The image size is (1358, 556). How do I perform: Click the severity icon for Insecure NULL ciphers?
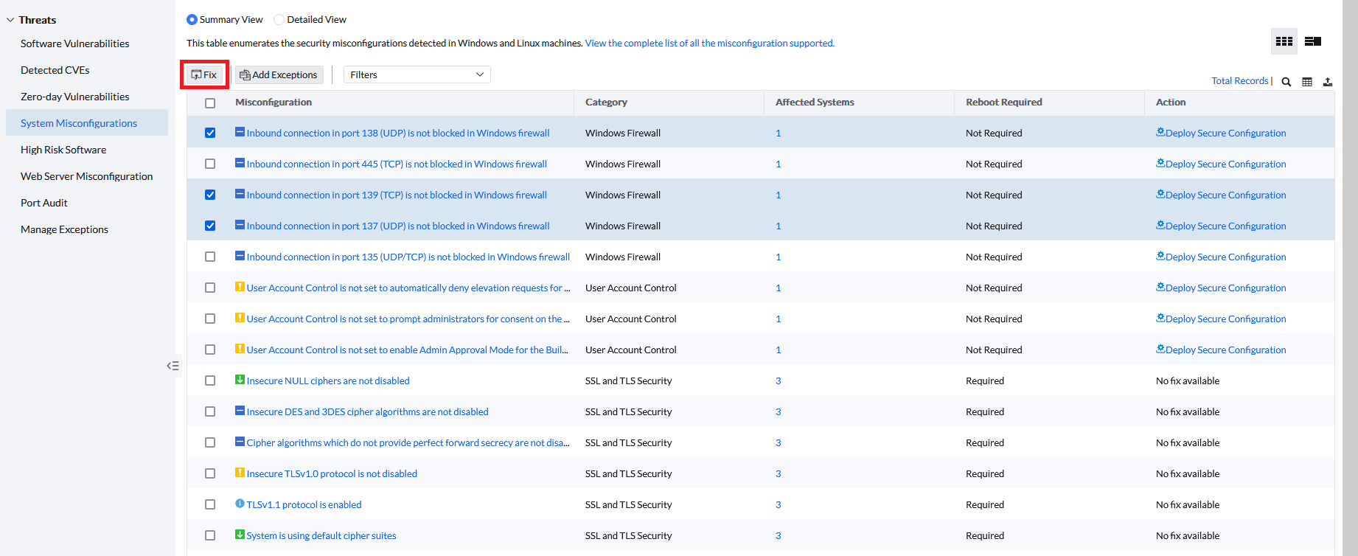[x=240, y=380]
